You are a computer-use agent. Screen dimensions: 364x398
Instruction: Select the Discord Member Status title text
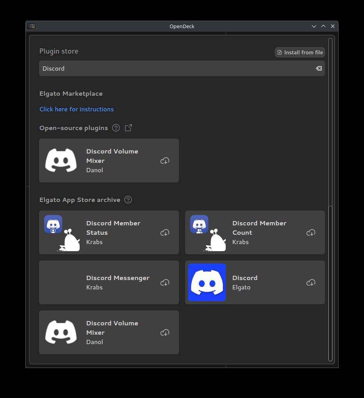point(113,228)
